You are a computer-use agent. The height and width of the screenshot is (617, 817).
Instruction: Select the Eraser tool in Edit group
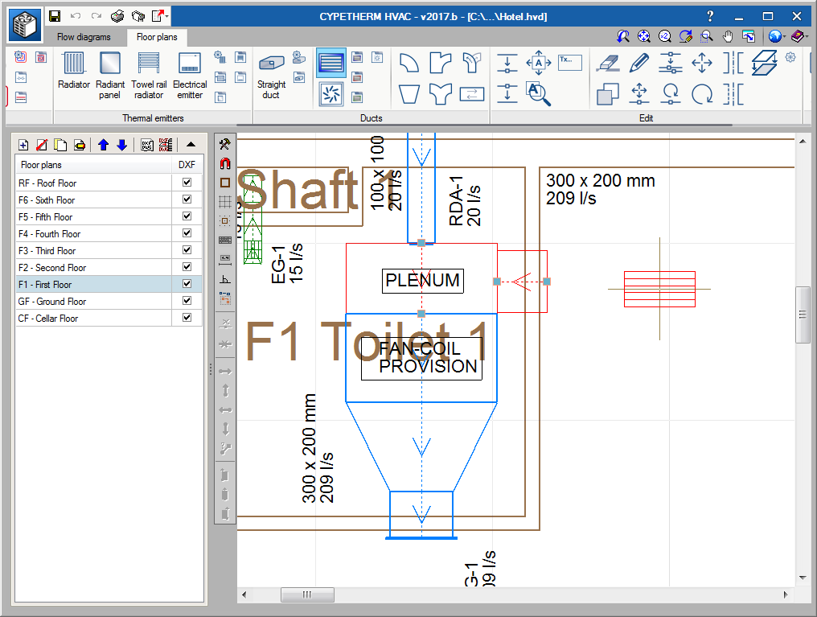(607, 63)
